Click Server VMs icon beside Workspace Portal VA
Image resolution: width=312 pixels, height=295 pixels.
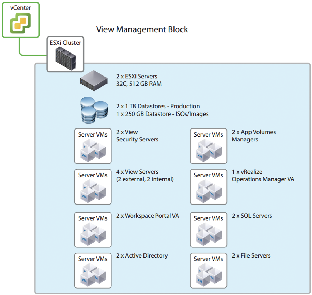[x=93, y=230]
